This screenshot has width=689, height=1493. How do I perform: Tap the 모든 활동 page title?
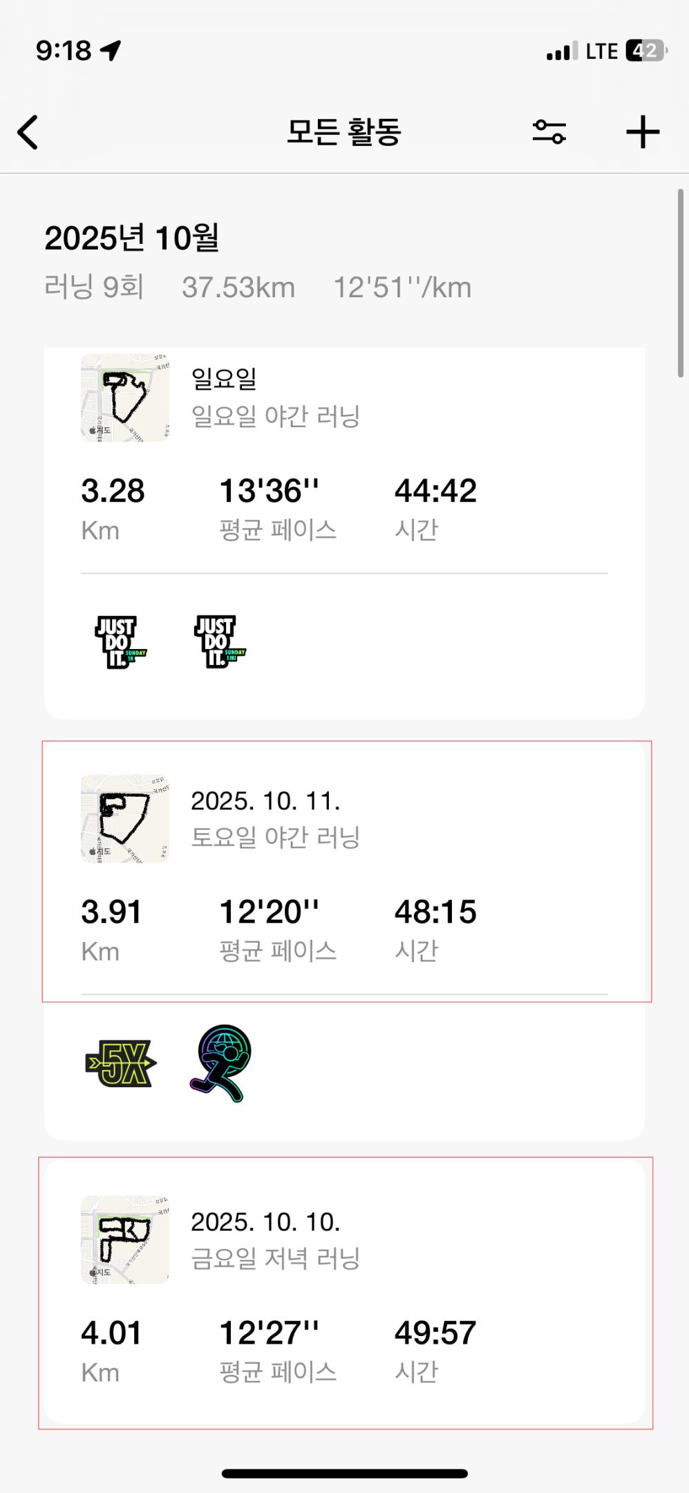point(343,131)
